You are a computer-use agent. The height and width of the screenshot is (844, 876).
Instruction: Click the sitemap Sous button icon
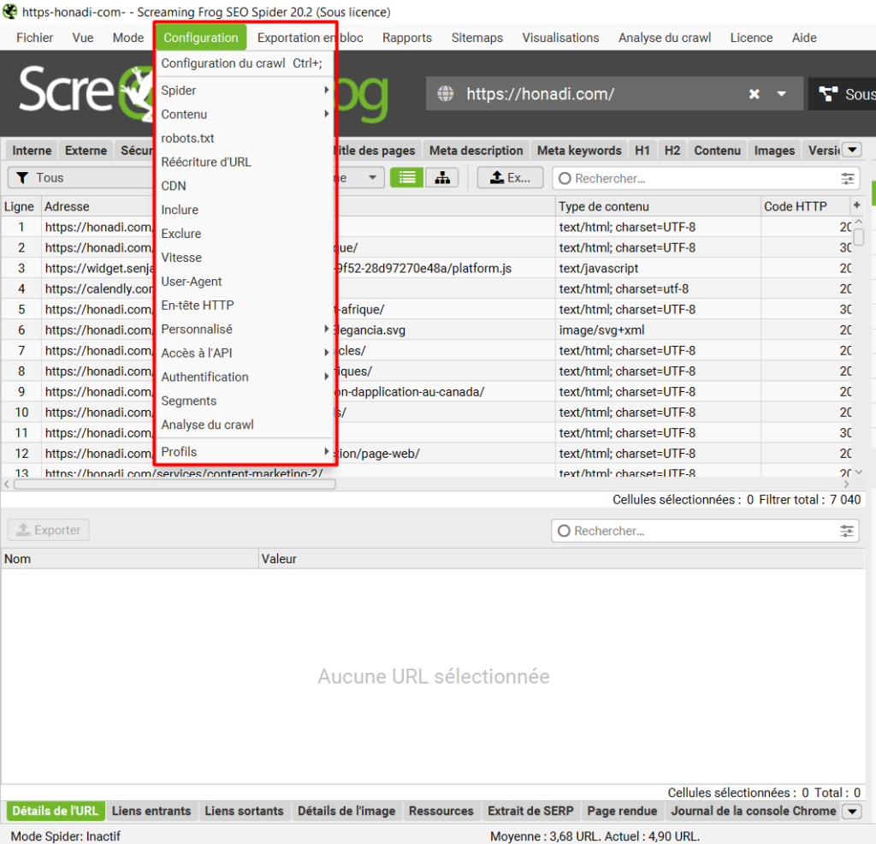click(x=828, y=94)
